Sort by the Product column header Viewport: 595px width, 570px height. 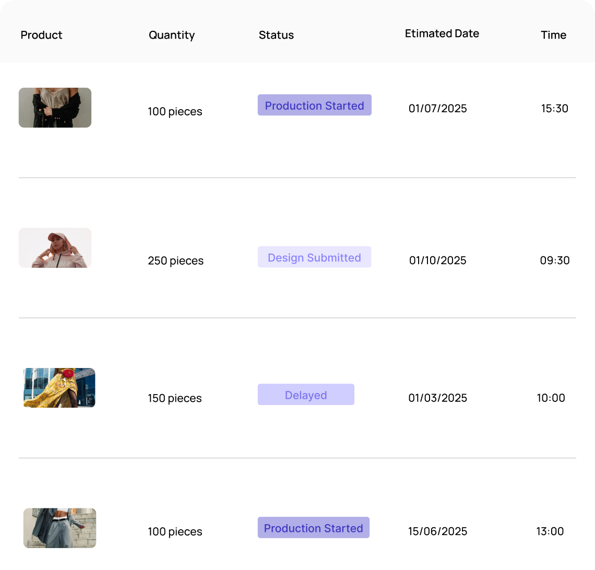tap(41, 35)
